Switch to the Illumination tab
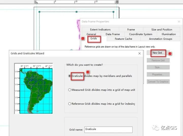 (x=169, y=34)
